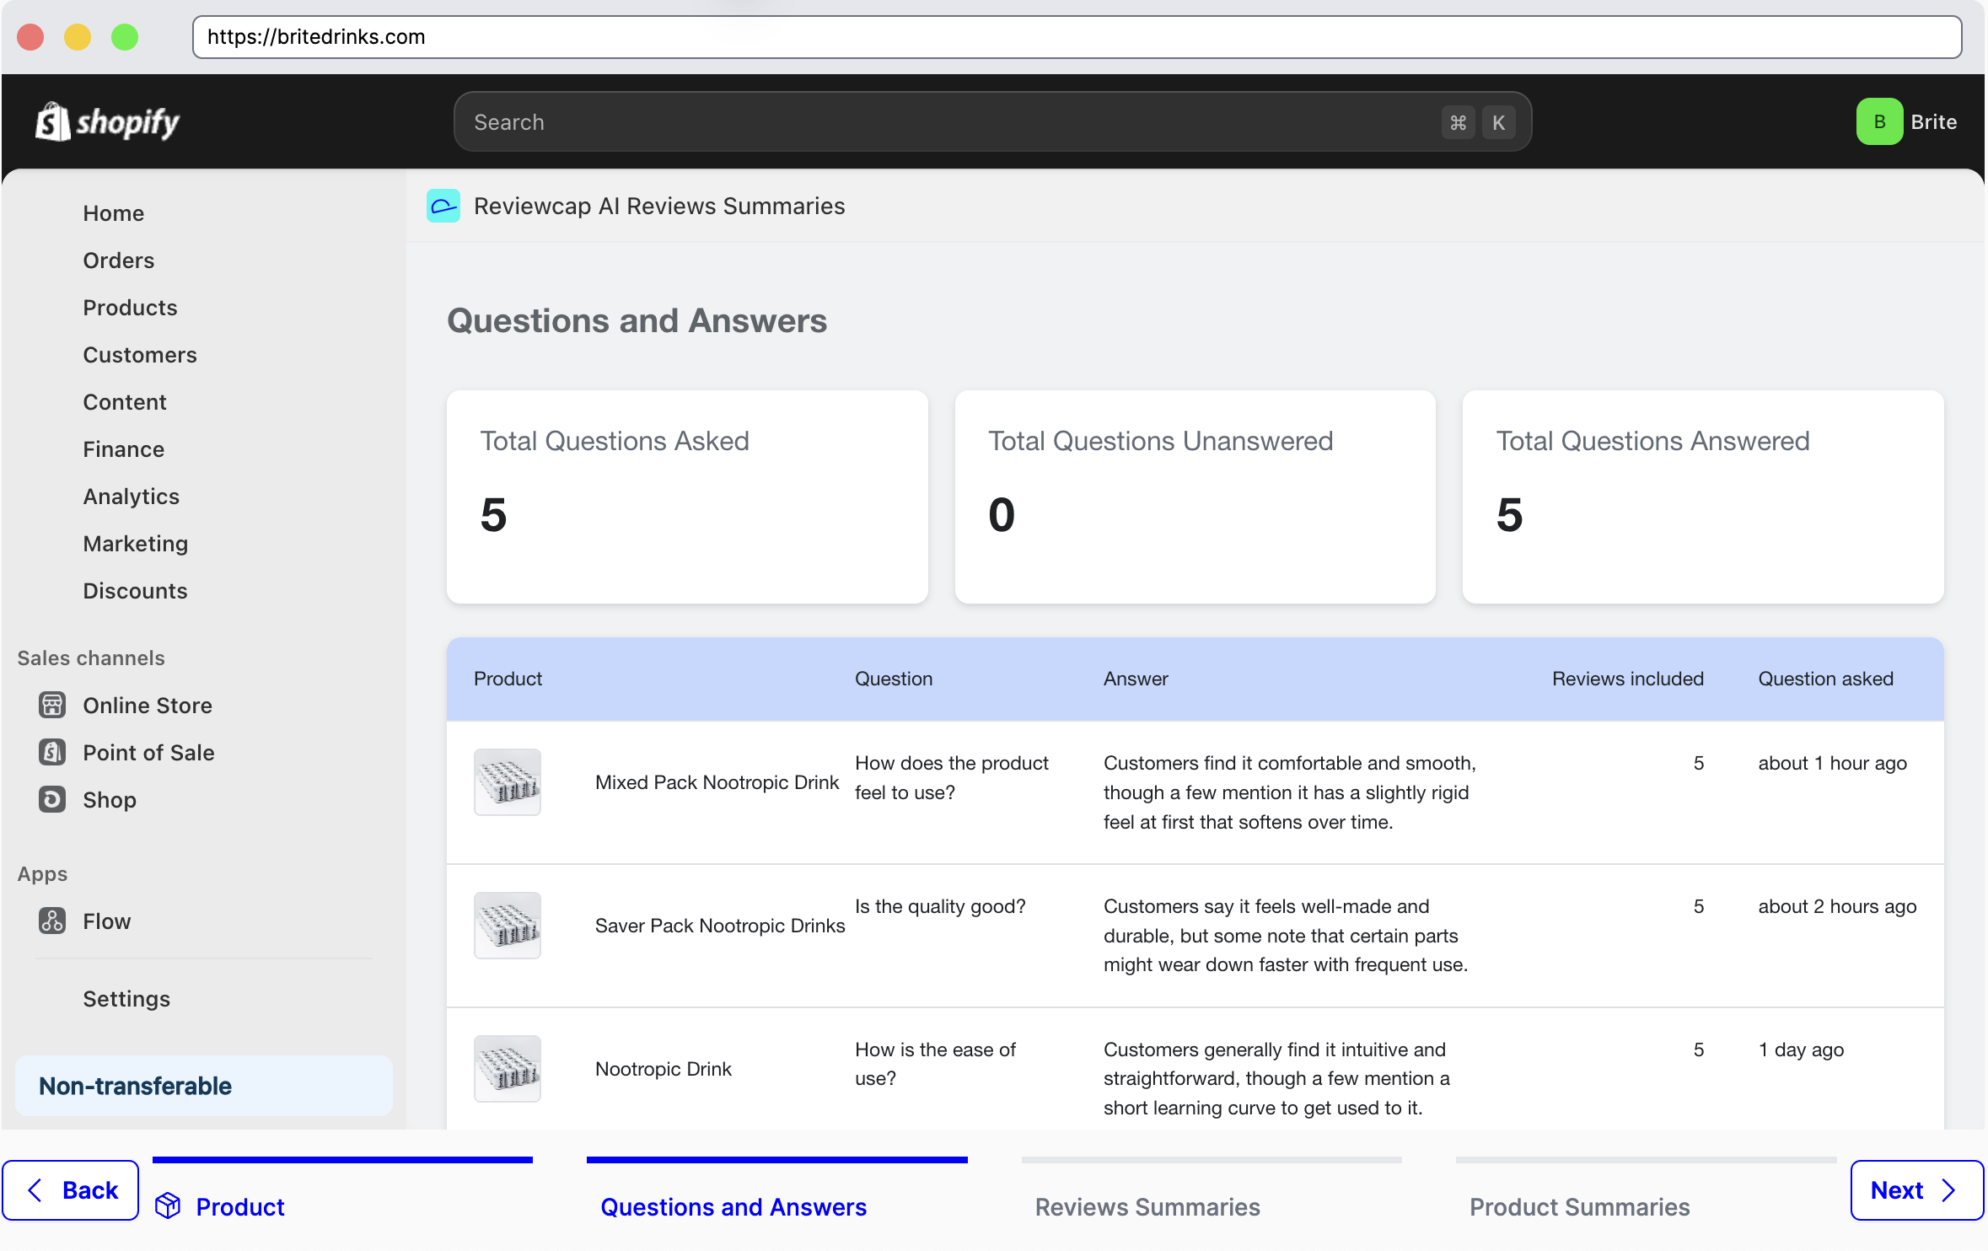Select the Reviewcap AI app icon
Image resolution: width=1988 pixels, height=1251 pixels.
[443, 206]
